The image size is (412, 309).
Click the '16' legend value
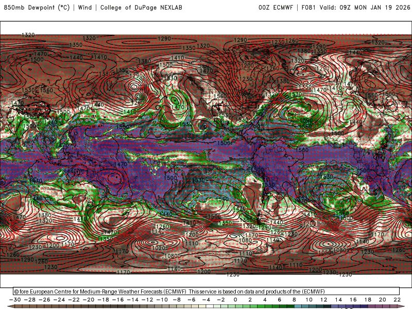[x=353, y=300]
